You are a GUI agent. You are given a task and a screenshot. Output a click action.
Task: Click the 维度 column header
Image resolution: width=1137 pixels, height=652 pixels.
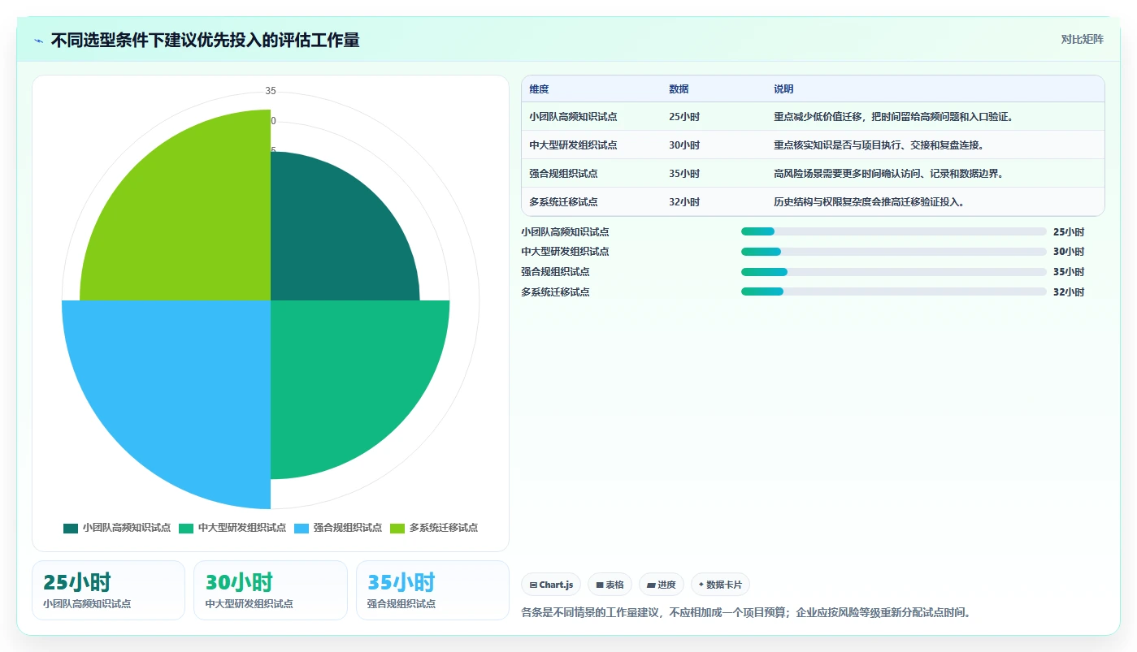click(x=539, y=89)
